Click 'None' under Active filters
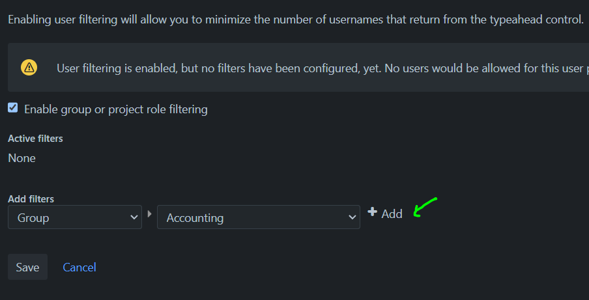 click(x=22, y=157)
